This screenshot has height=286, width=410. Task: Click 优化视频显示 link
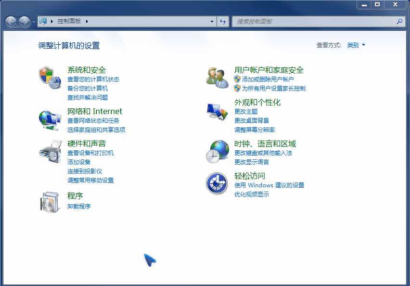252,194
